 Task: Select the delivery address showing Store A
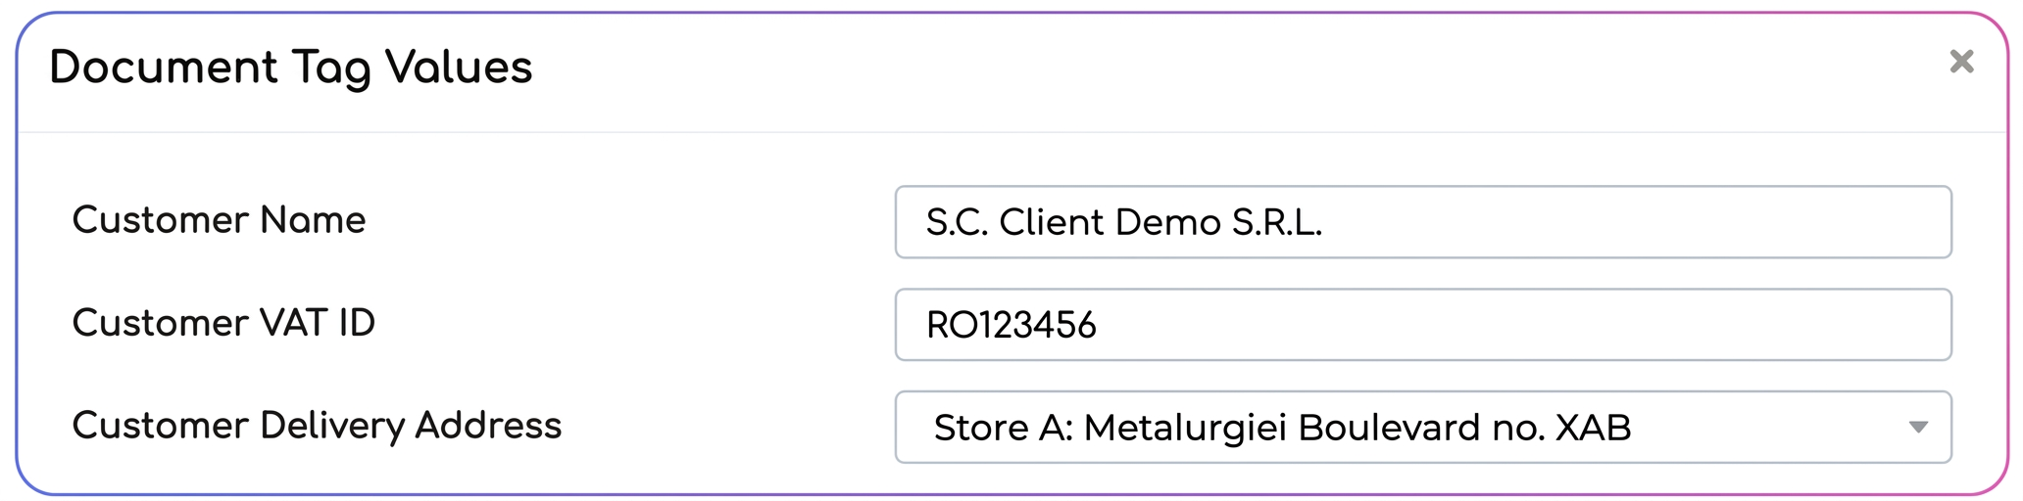tap(1423, 428)
